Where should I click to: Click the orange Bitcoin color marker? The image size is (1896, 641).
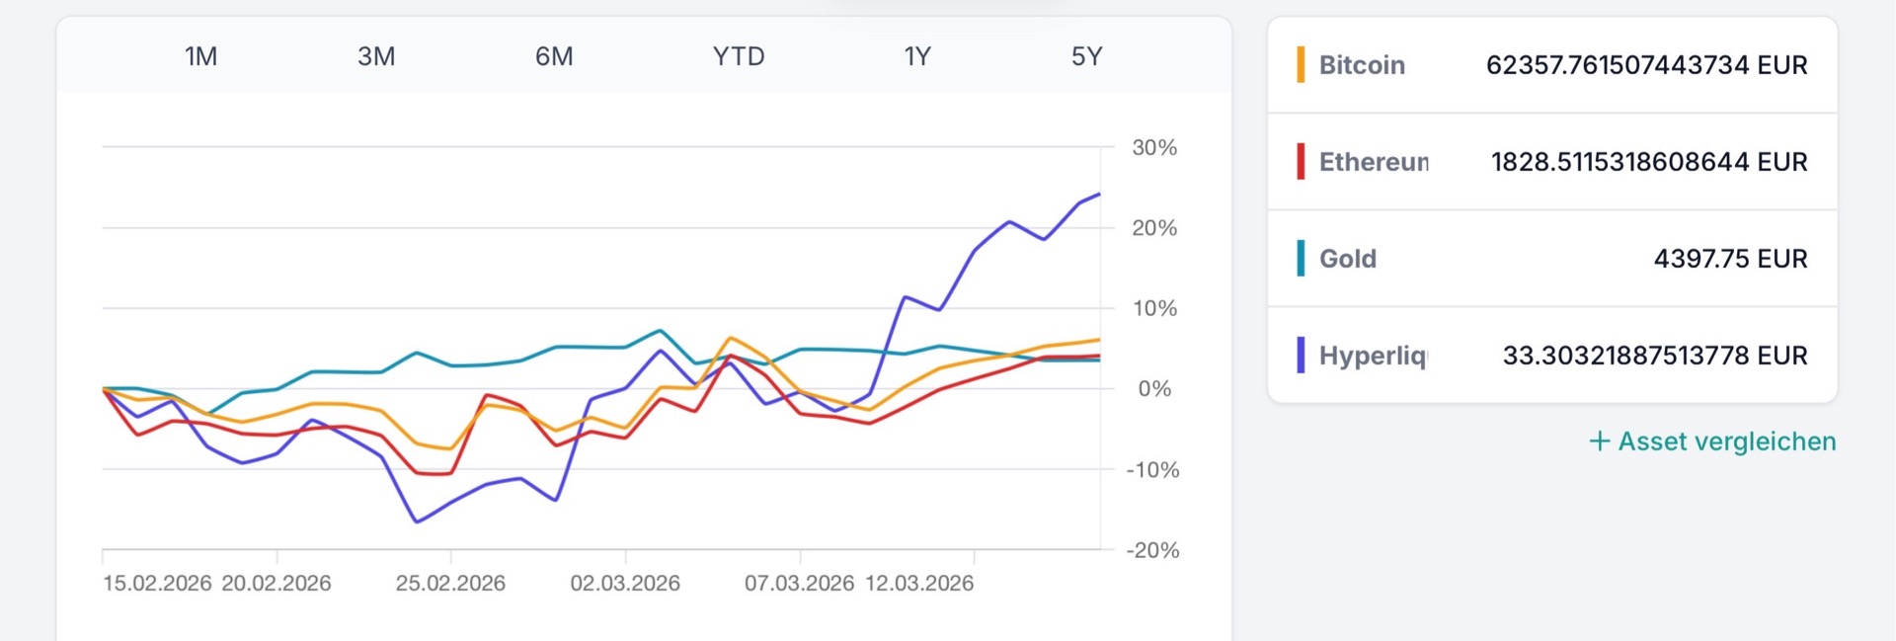tap(1301, 65)
